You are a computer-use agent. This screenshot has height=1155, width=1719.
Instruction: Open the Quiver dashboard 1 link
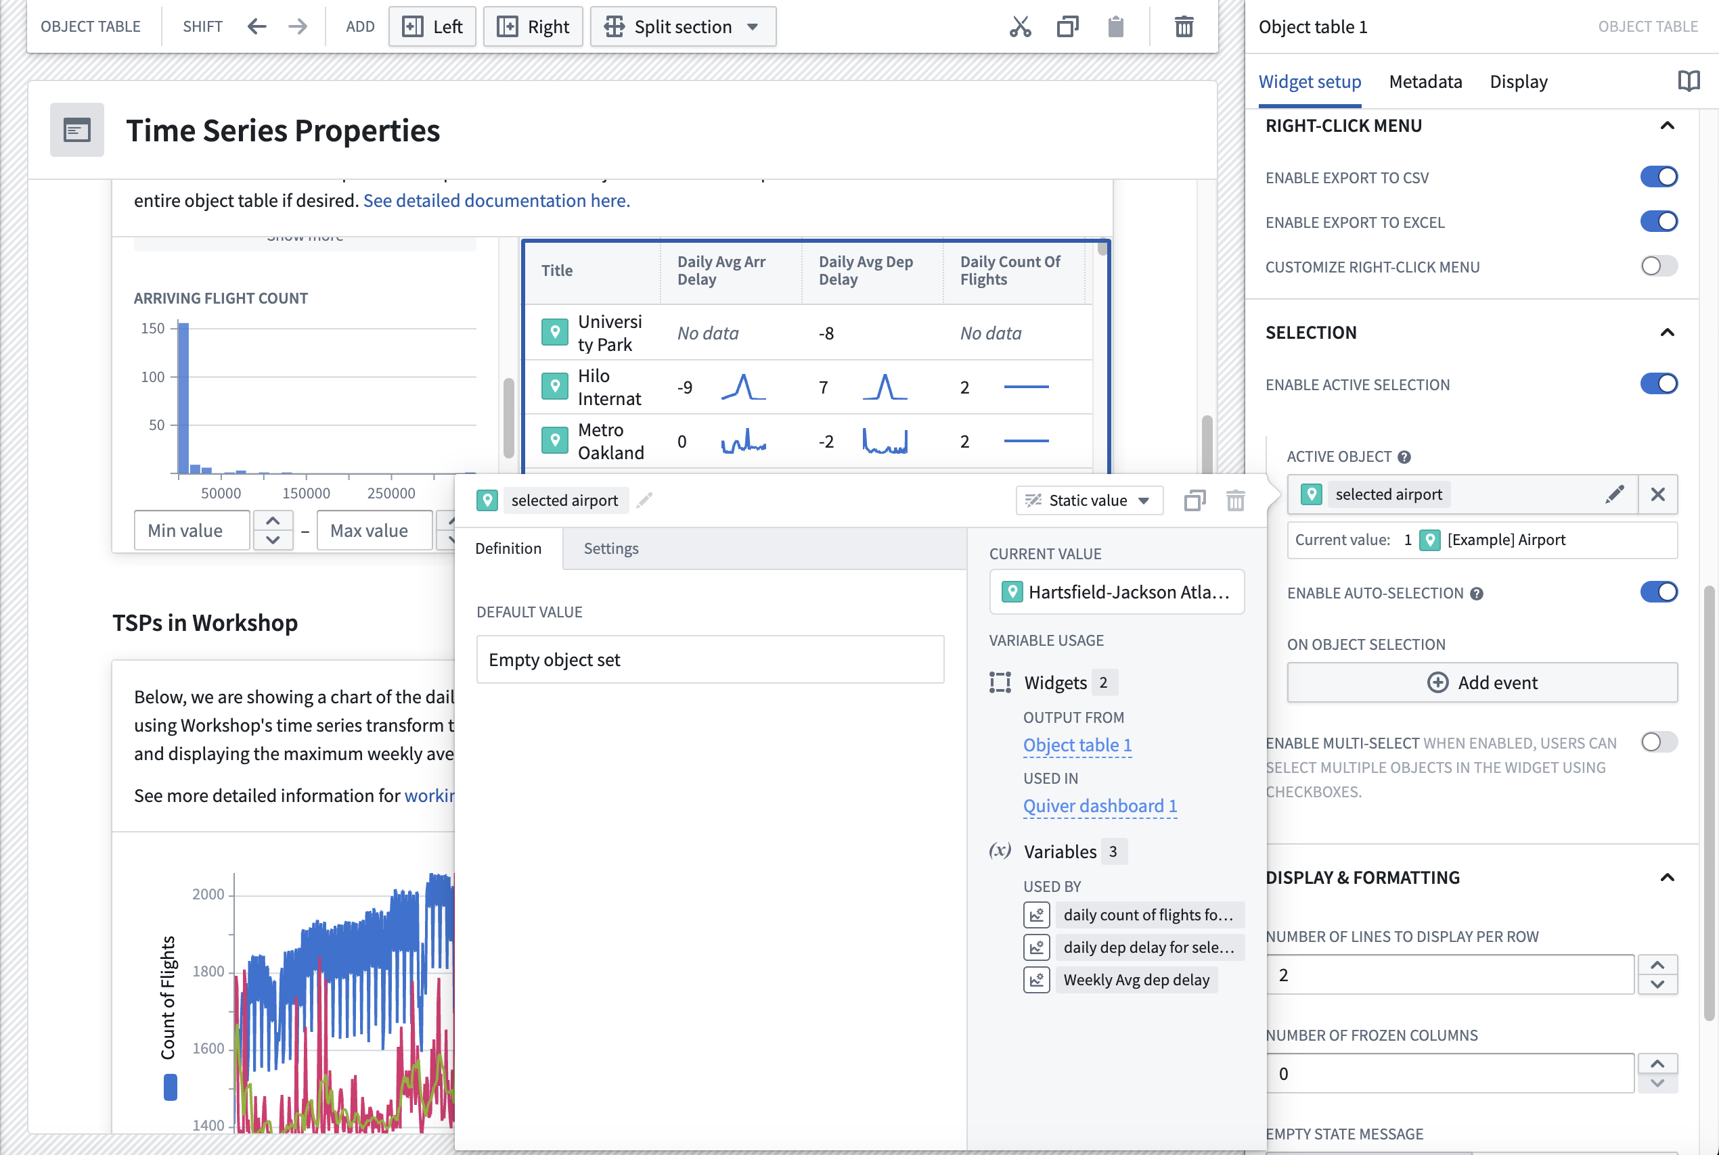(1100, 806)
